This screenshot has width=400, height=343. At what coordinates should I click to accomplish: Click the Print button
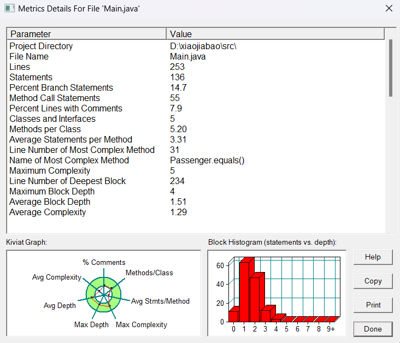tap(373, 305)
